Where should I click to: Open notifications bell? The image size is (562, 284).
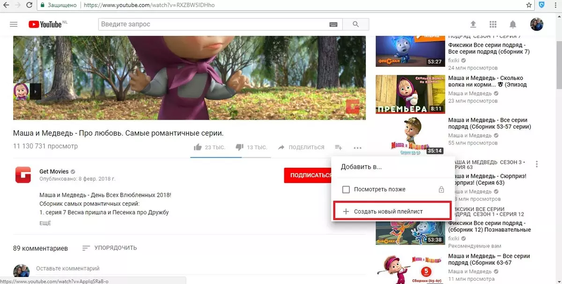(x=513, y=24)
